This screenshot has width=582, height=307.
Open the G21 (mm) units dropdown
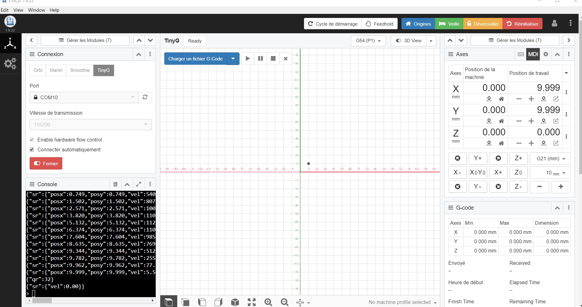point(550,158)
